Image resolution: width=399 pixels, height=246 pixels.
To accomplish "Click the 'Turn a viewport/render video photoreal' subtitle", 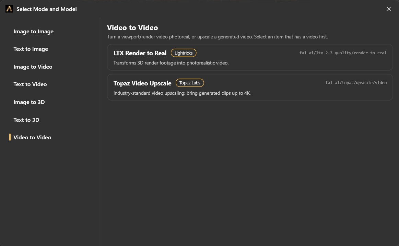I will tap(217, 37).
